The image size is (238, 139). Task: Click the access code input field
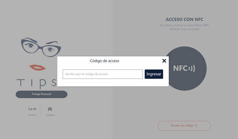pyautogui.click(x=102, y=74)
